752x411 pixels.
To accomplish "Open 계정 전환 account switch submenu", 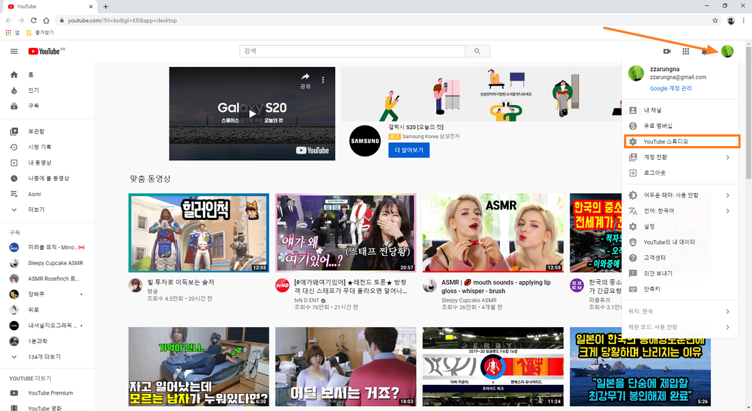I will coord(680,157).
